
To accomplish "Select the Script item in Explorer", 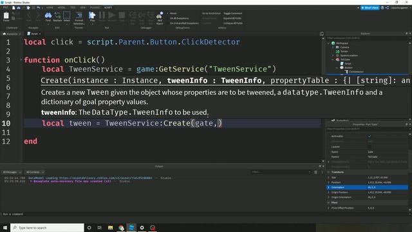I will 348,64.
